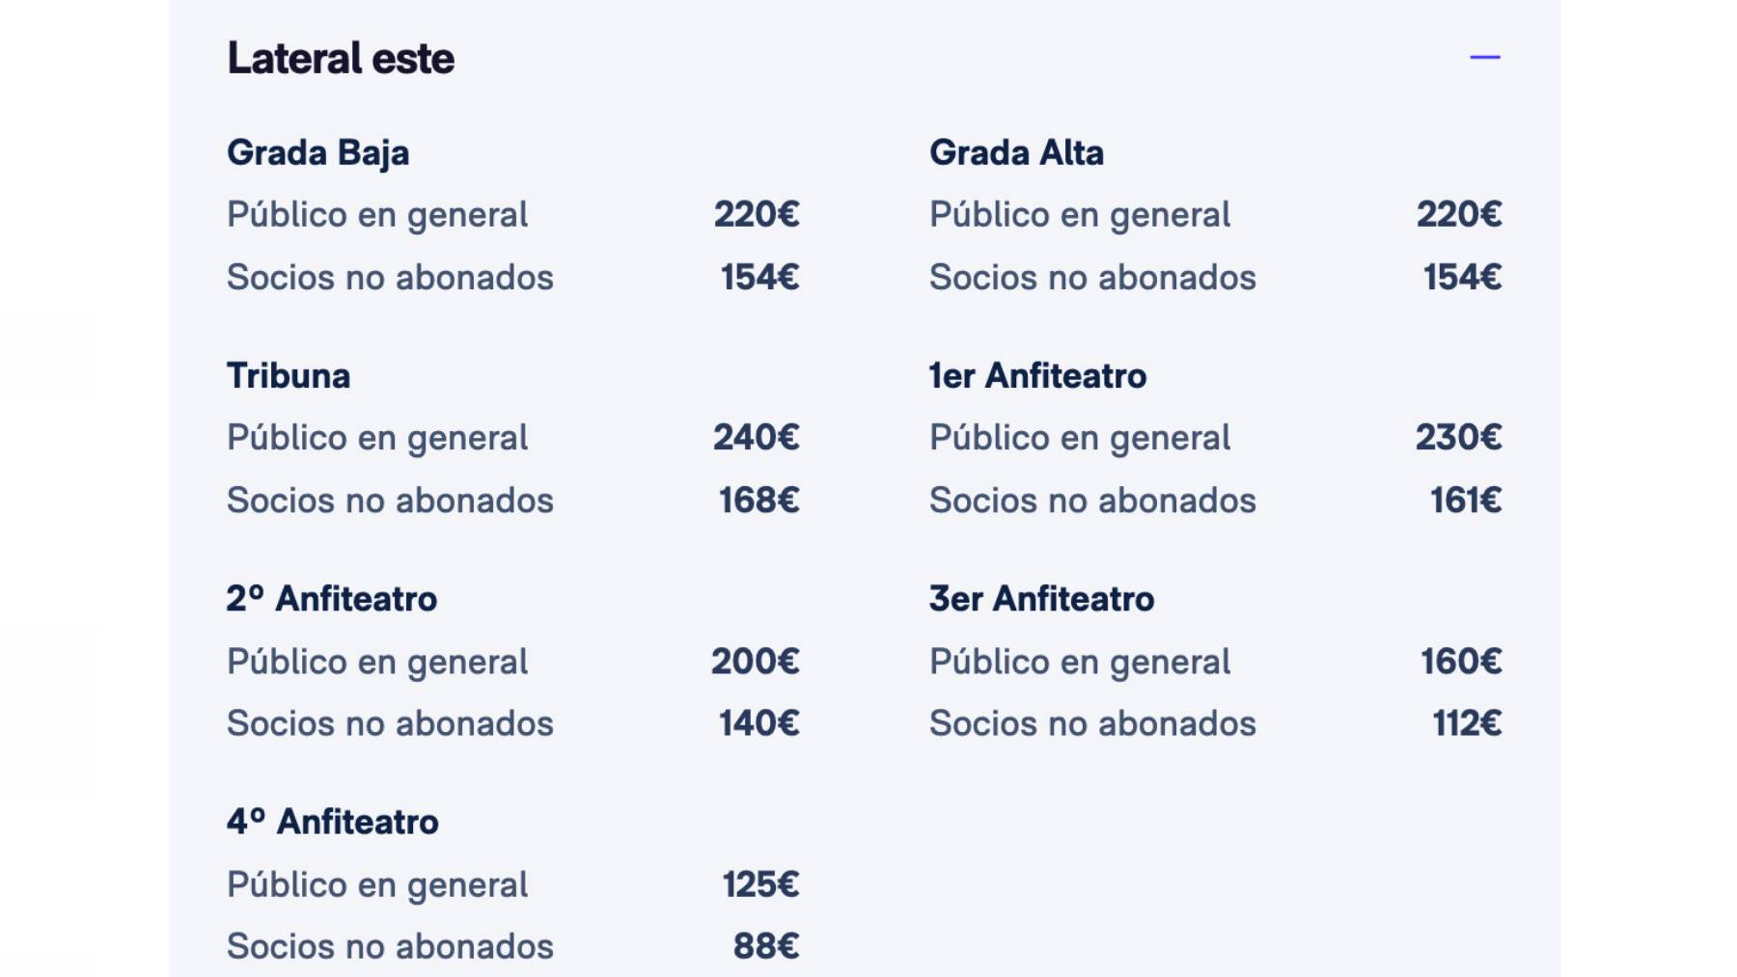The width and height of the screenshot is (1737, 977).
Task: Select the 230€ price for 1er Anfiteatro
Action: (x=1459, y=438)
